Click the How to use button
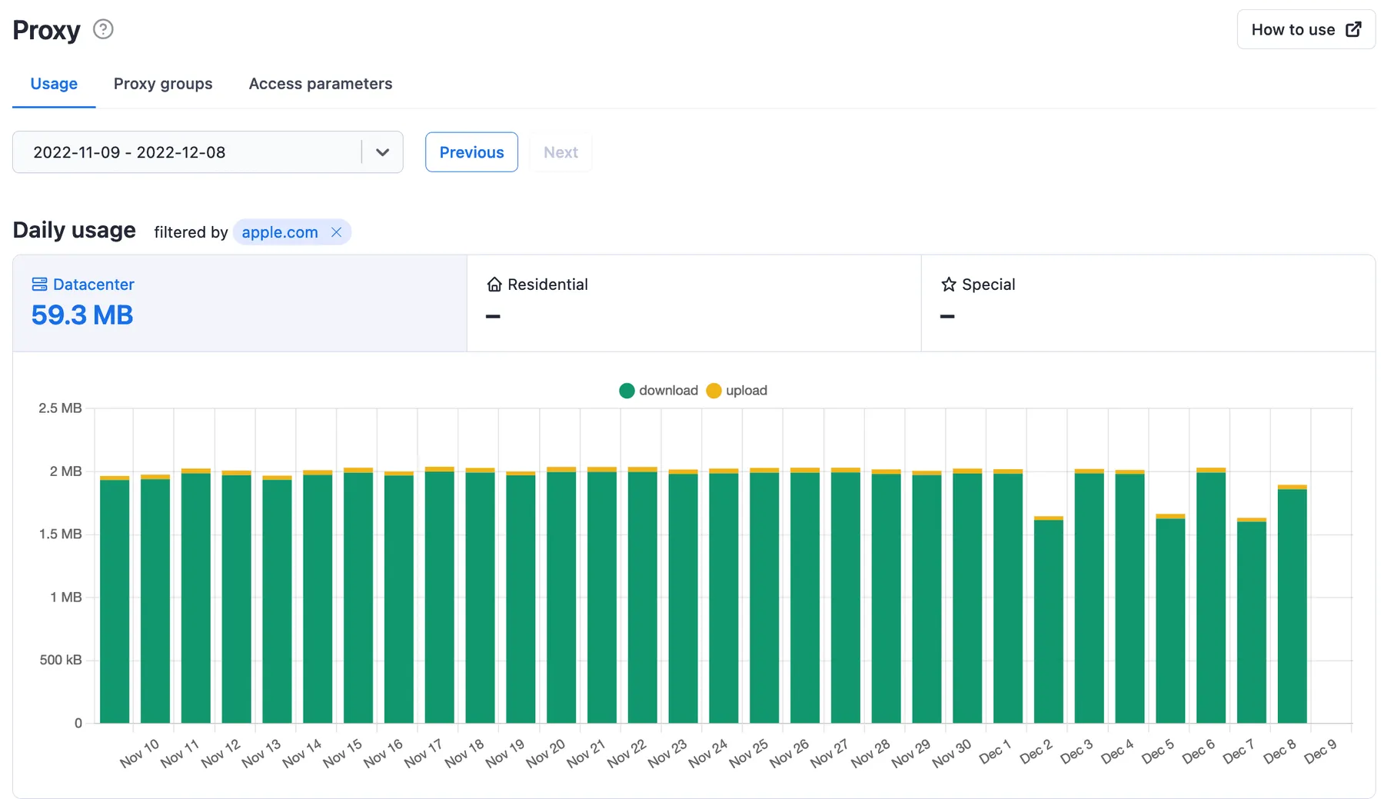The image size is (1384, 799). (1306, 29)
